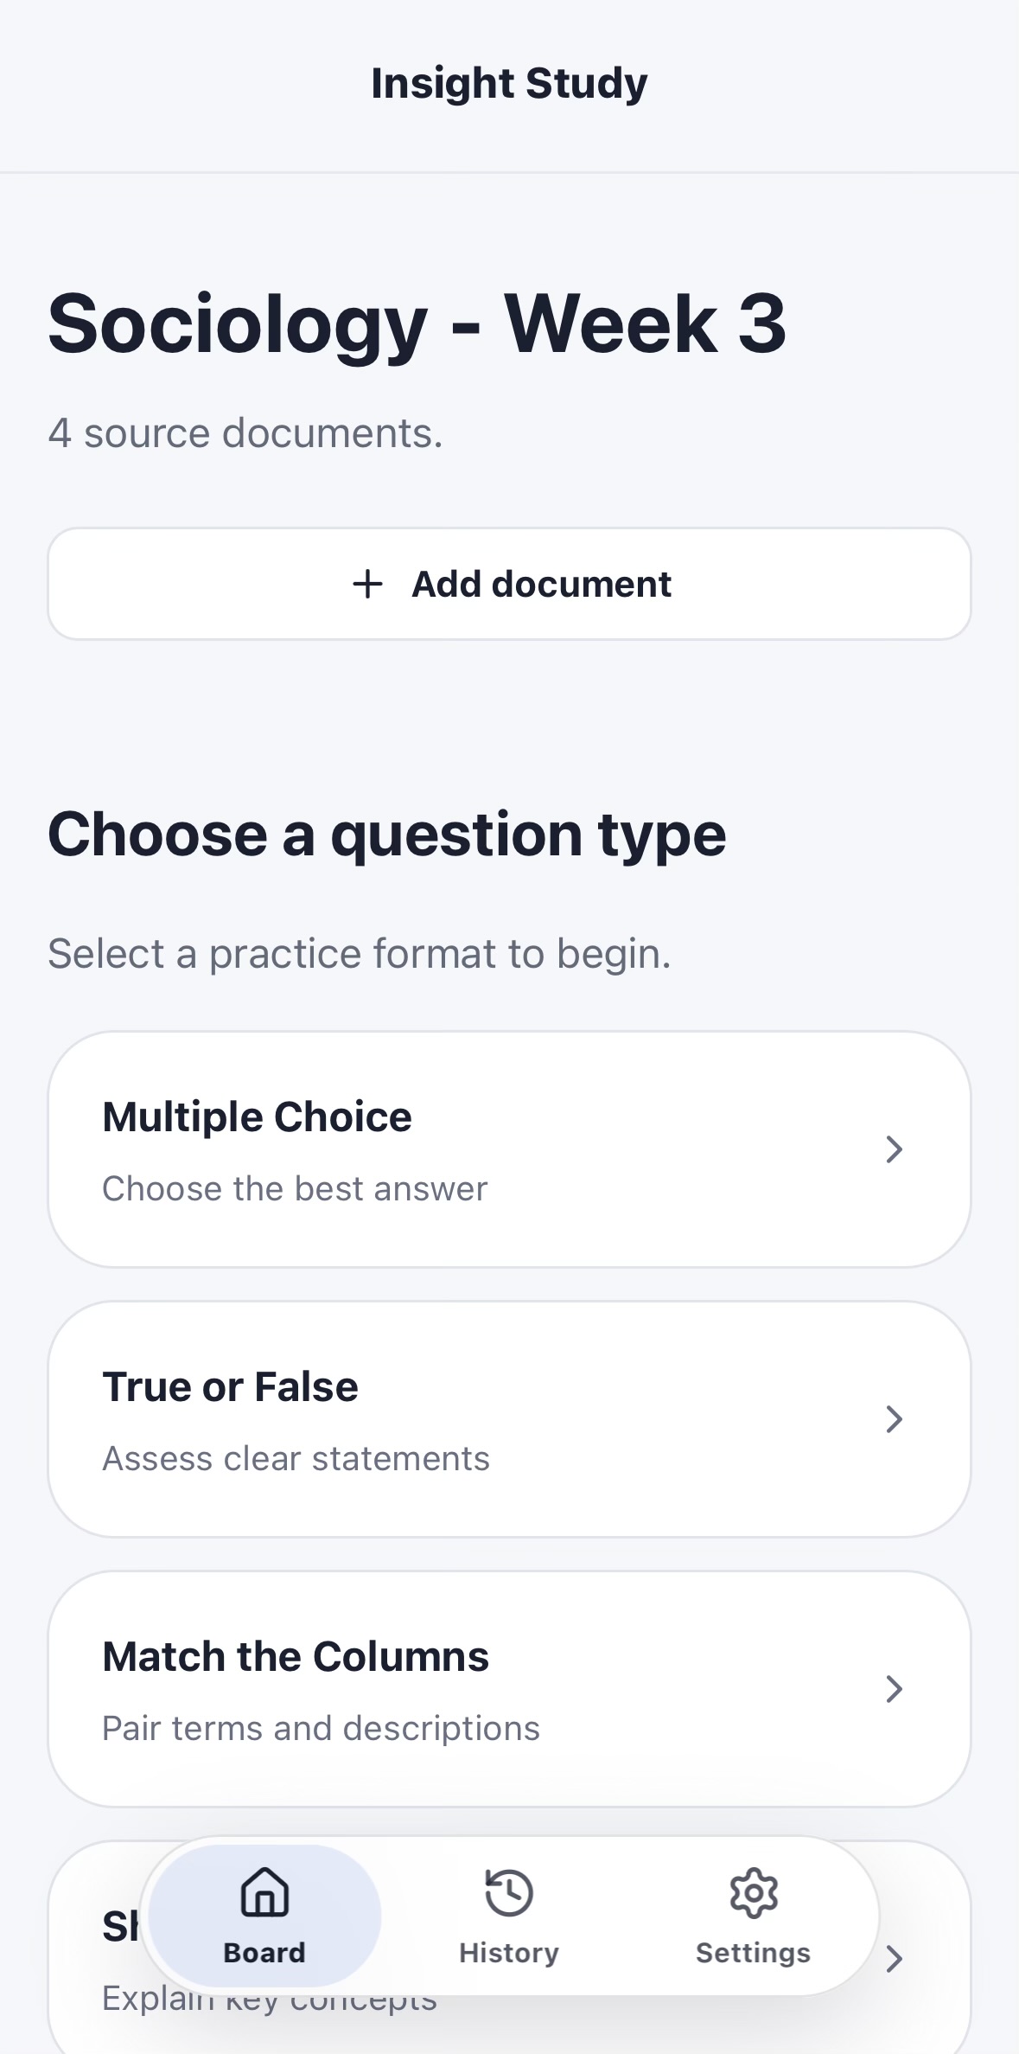This screenshot has width=1019, height=2054.
Task: Switch to the History tab label
Action: click(509, 1953)
